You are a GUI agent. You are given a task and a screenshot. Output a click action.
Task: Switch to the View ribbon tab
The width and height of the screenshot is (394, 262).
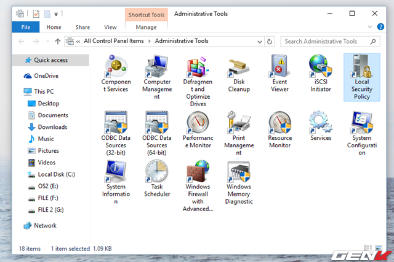pyautogui.click(x=110, y=27)
